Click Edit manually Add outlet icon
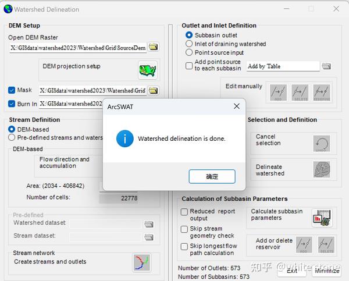This screenshot has width=349, height=281. [x=278, y=93]
